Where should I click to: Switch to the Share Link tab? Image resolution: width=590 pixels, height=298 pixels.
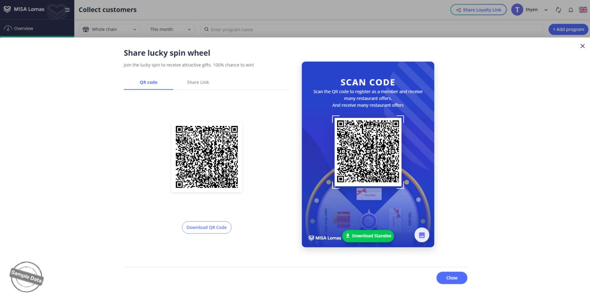[198, 82]
